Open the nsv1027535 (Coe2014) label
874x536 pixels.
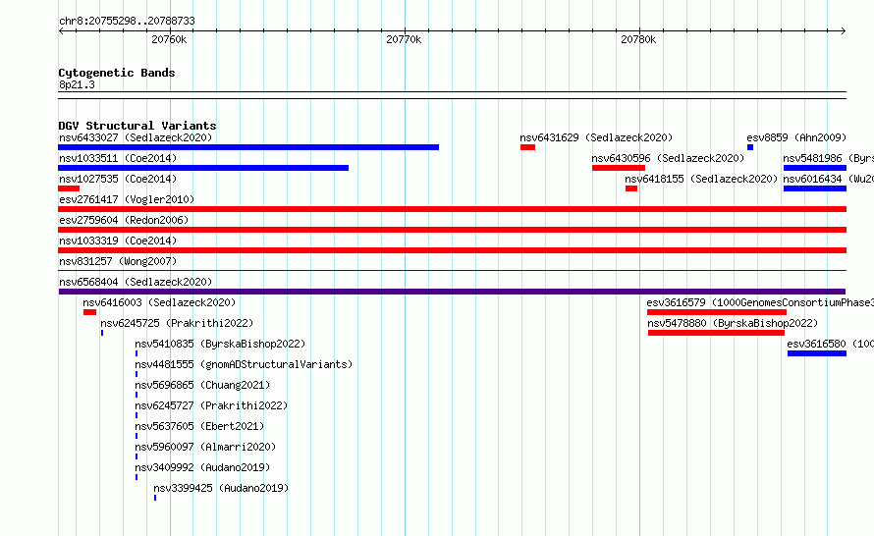[118, 179]
